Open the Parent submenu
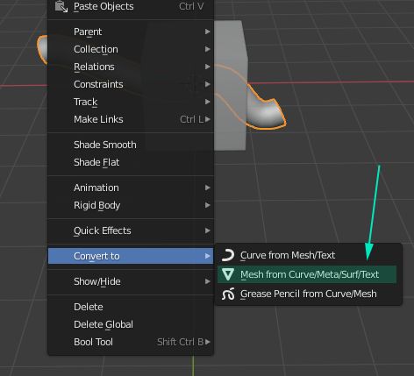 (131, 32)
